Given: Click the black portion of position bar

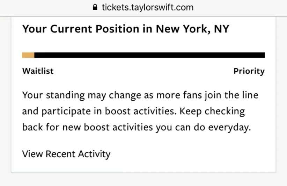Looking at the screenshot, I should [149, 55].
